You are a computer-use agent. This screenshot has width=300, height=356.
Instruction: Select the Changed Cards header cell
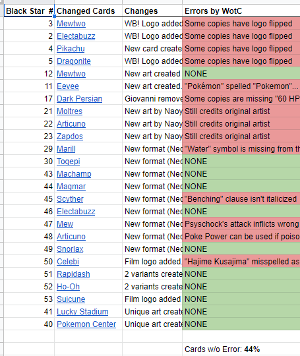tap(88, 11)
